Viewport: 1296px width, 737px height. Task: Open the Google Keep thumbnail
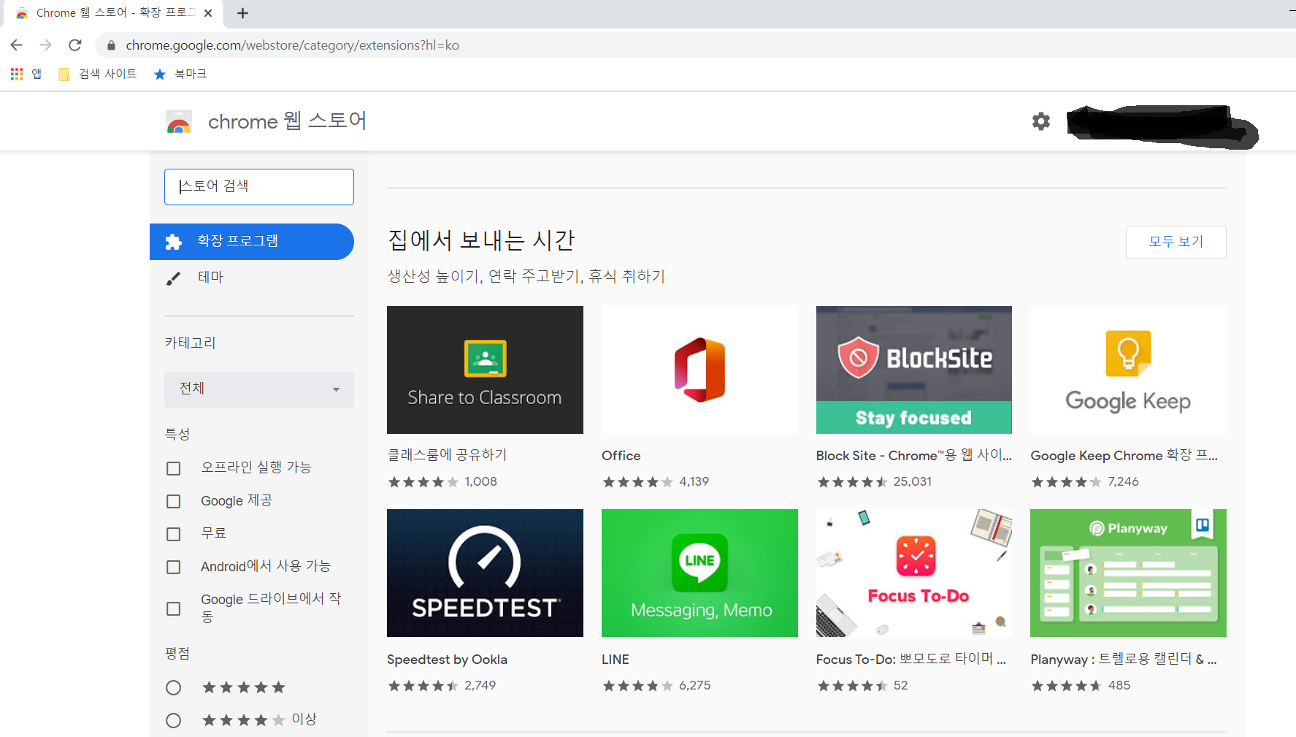point(1128,370)
